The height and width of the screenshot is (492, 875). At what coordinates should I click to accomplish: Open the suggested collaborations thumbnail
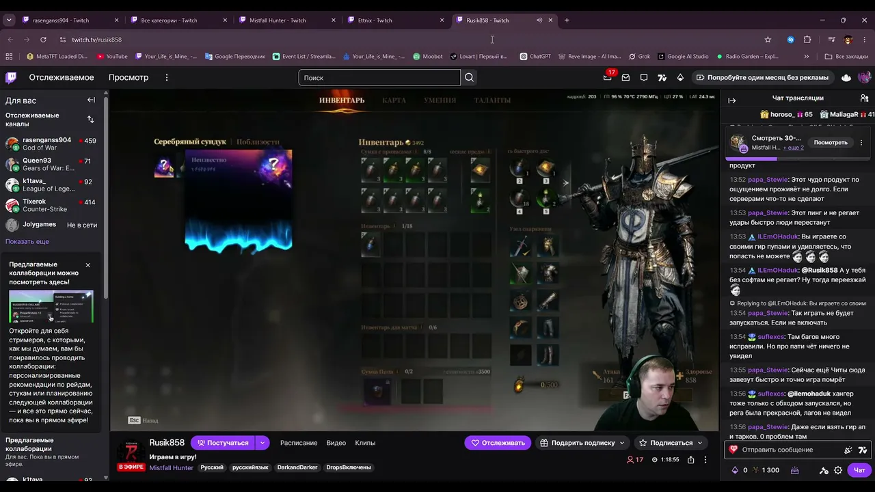(x=51, y=307)
